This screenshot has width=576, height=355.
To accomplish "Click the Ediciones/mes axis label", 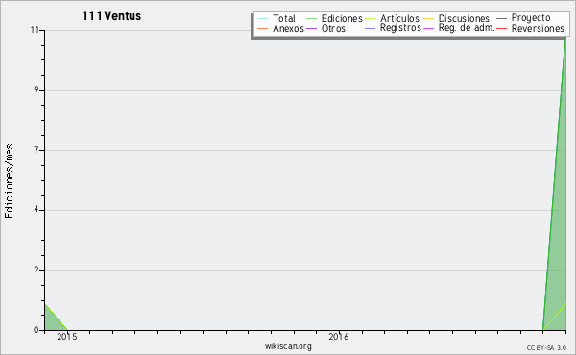I will tap(9, 181).
